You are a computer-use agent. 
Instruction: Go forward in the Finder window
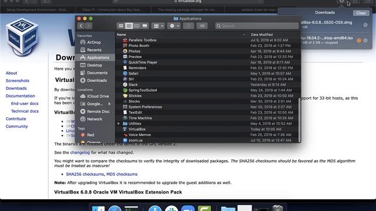click(89, 26)
